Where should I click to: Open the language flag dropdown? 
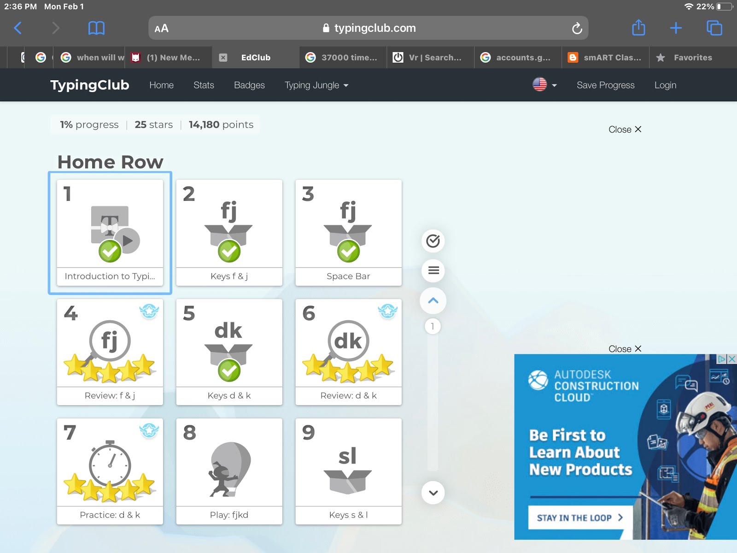[544, 85]
